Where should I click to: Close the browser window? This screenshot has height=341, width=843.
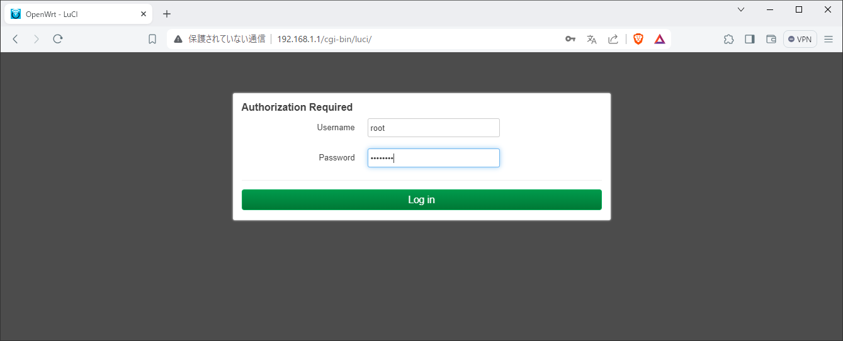pyautogui.click(x=827, y=9)
